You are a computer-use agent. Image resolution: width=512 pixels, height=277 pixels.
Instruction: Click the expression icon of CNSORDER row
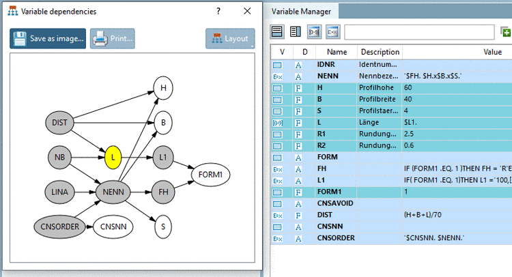click(277, 239)
